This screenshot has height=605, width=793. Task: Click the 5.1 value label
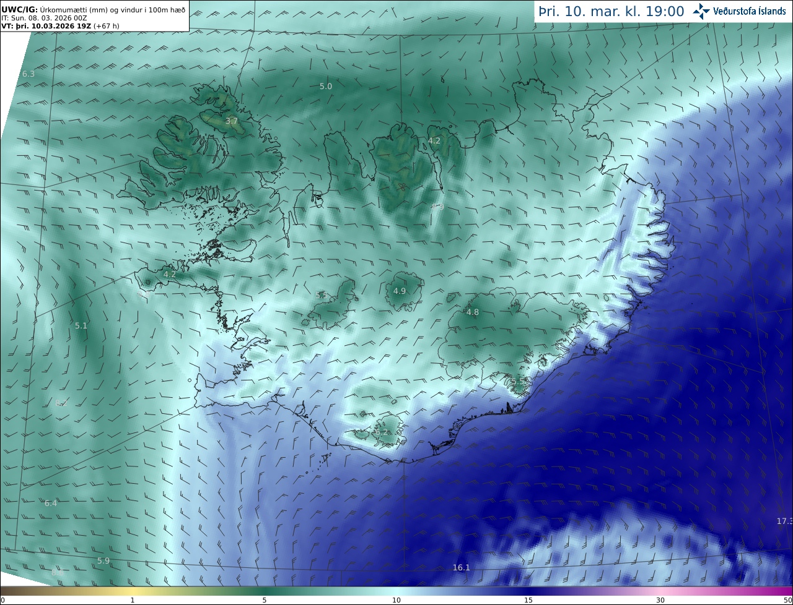pos(81,325)
